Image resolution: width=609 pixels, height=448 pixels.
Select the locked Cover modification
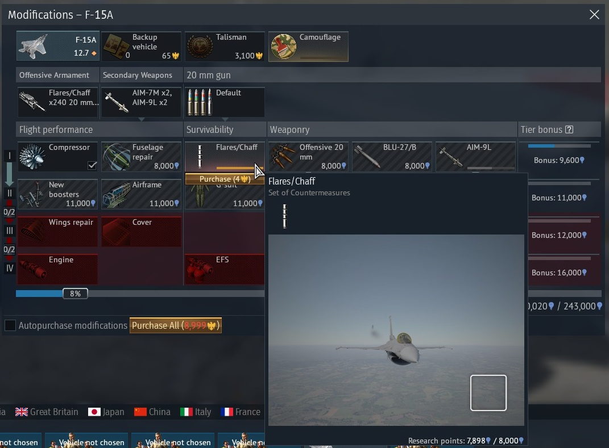[142, 232]
